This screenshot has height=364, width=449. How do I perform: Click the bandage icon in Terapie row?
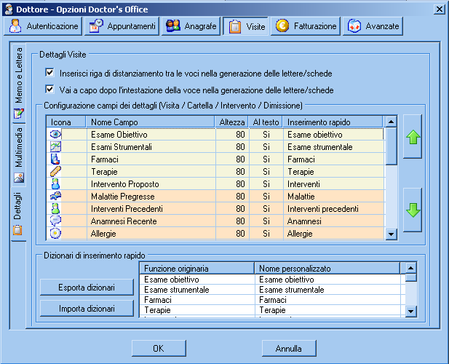tap(55, 171)
